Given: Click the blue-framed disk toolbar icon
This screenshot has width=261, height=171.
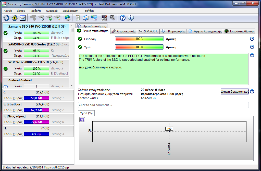Looking at the screenshot, I should click(23, 18).
